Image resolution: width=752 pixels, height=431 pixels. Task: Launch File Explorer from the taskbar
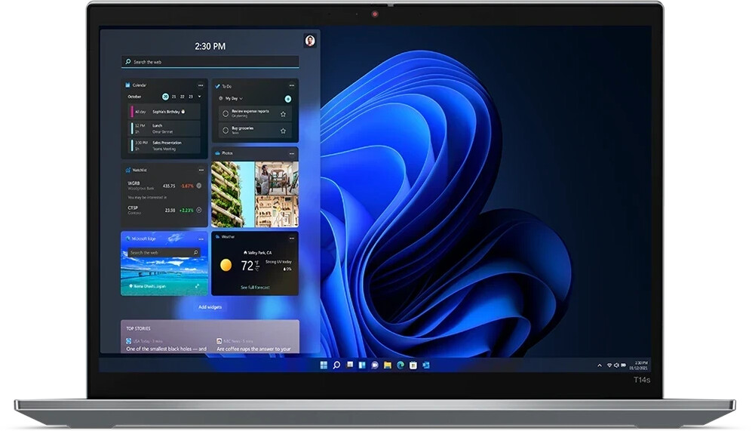tap(388, 365)
